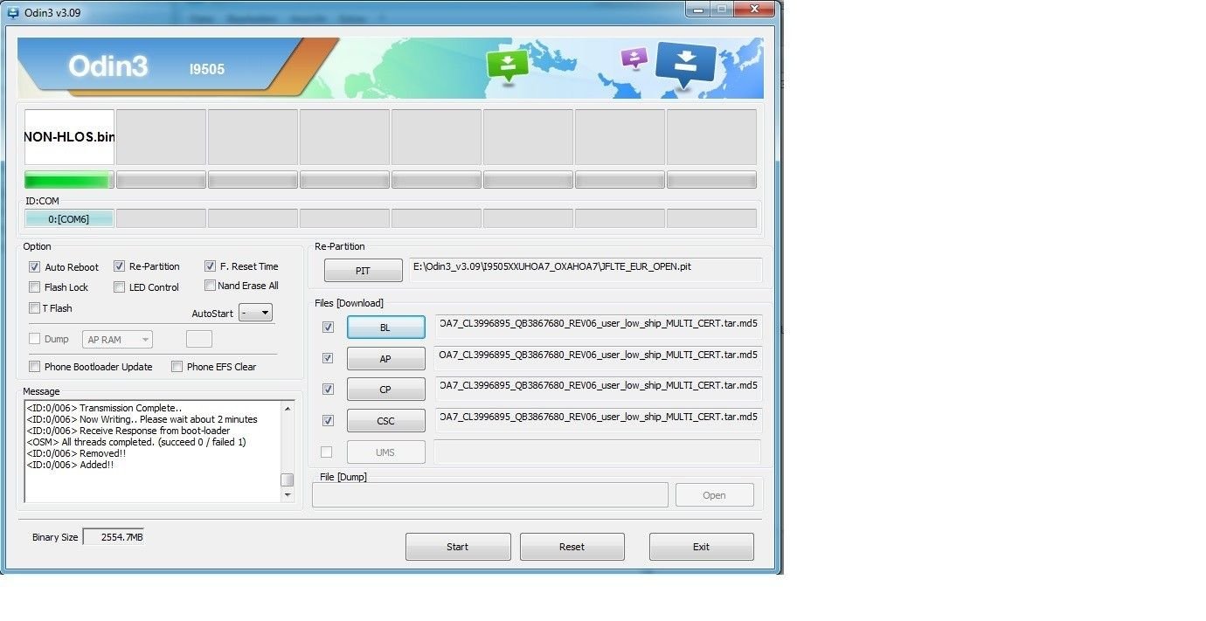Click the Reset button
This screenshot has width=1206, height=621.
[x=572, y=547]
